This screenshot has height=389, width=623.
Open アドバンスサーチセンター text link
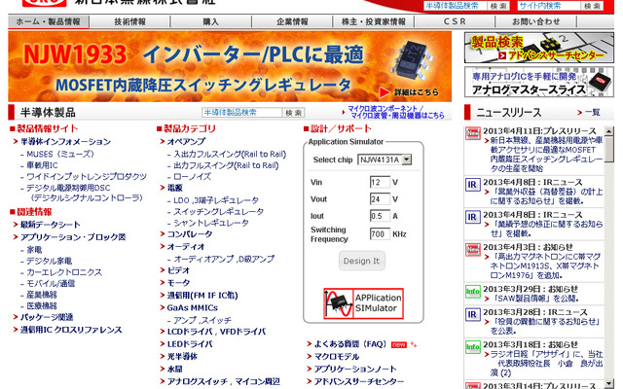[x=359, y=382]
